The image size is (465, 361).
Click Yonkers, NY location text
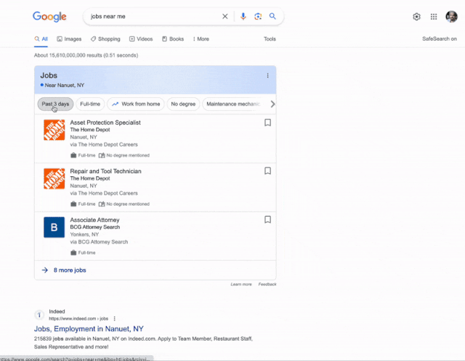[x=84, y=235]
